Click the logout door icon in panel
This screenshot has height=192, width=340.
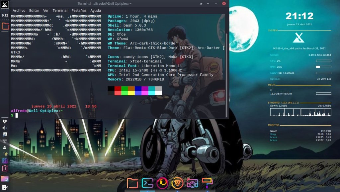[x=5, y=187]
